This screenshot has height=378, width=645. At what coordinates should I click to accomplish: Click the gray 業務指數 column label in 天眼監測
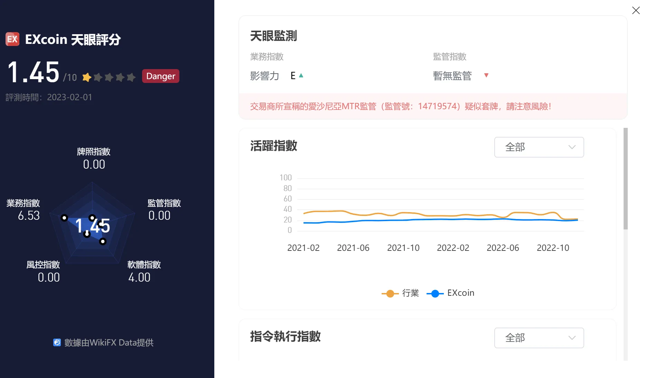click(267, 56)
